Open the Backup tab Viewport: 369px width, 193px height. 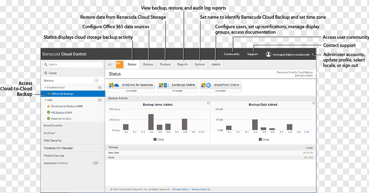tap(148, 65)
